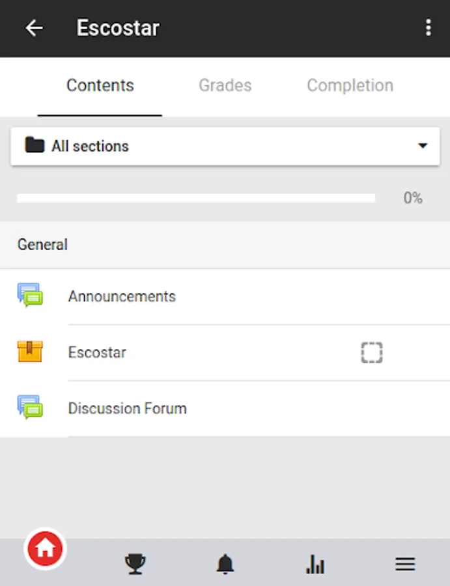The image size is (450, 586).
Task: Open the Discussion Forum link
Action: click(x=127, y=408)
